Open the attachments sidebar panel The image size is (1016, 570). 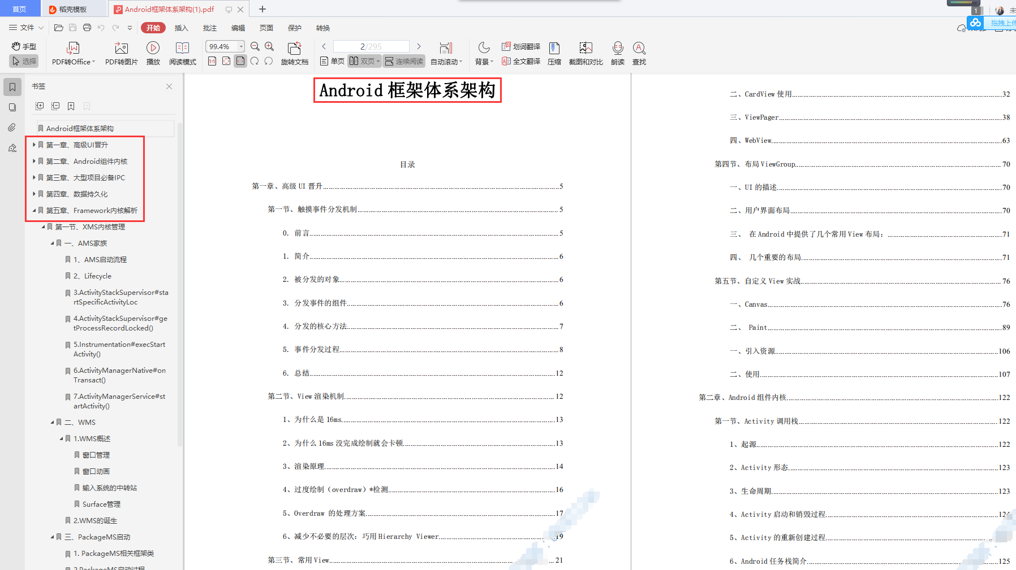pos(12,128)
